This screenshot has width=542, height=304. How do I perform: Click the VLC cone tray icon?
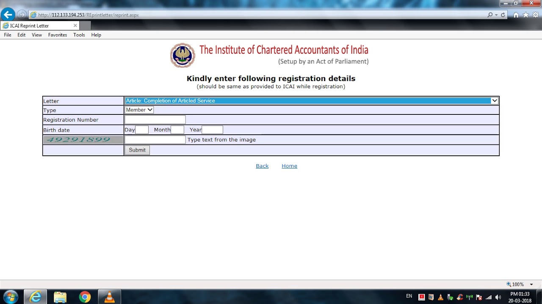point(441,297)
